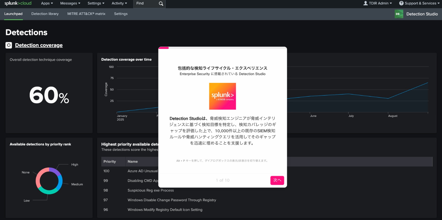Click the August label on chart axis
This screenshot has height=220, width=442.
393,116
